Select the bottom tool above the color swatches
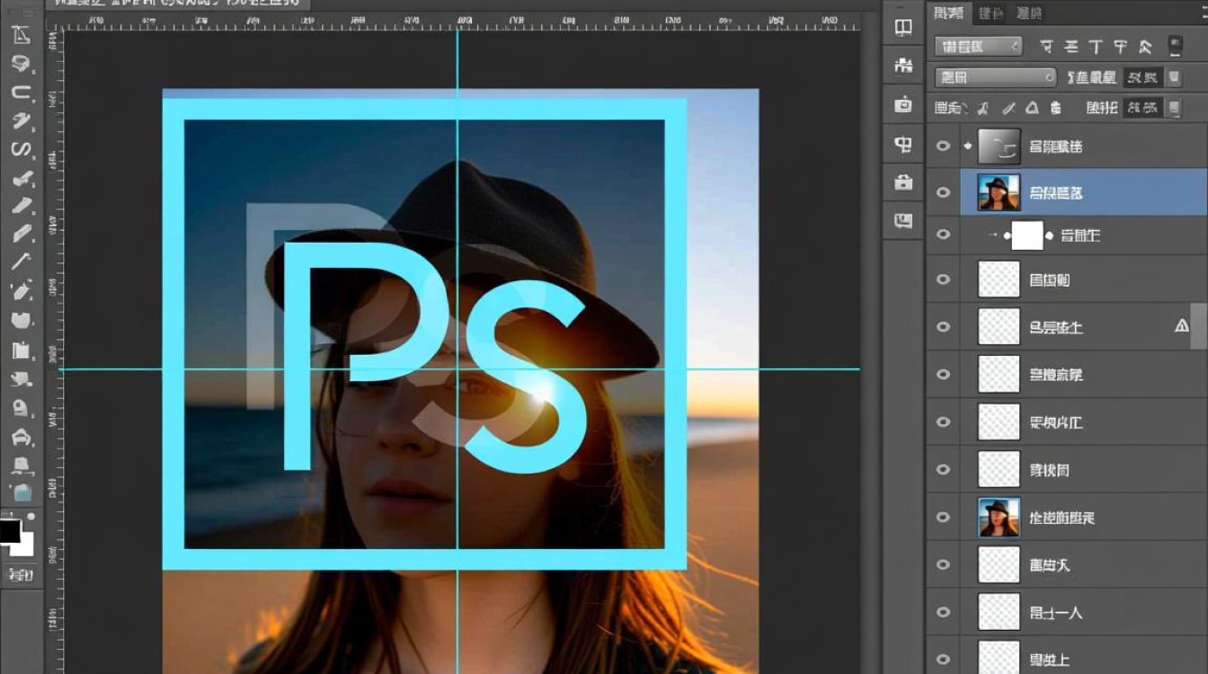Image resolution: width=1208 pixels, height=674 pixels. [x=22, y=492]
